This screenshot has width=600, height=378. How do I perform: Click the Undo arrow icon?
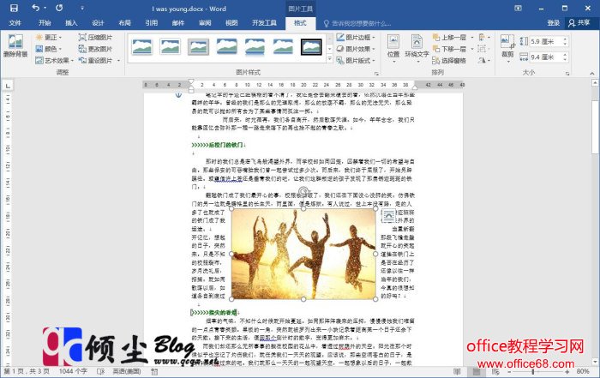click(x=36, y=8)
